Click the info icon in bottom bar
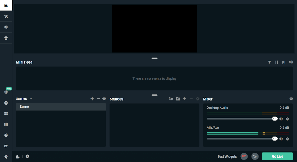297x162 pixels. [28, 156]
